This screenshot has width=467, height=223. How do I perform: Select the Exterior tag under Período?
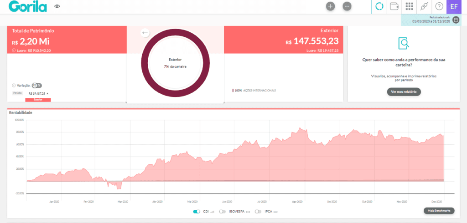38,99
